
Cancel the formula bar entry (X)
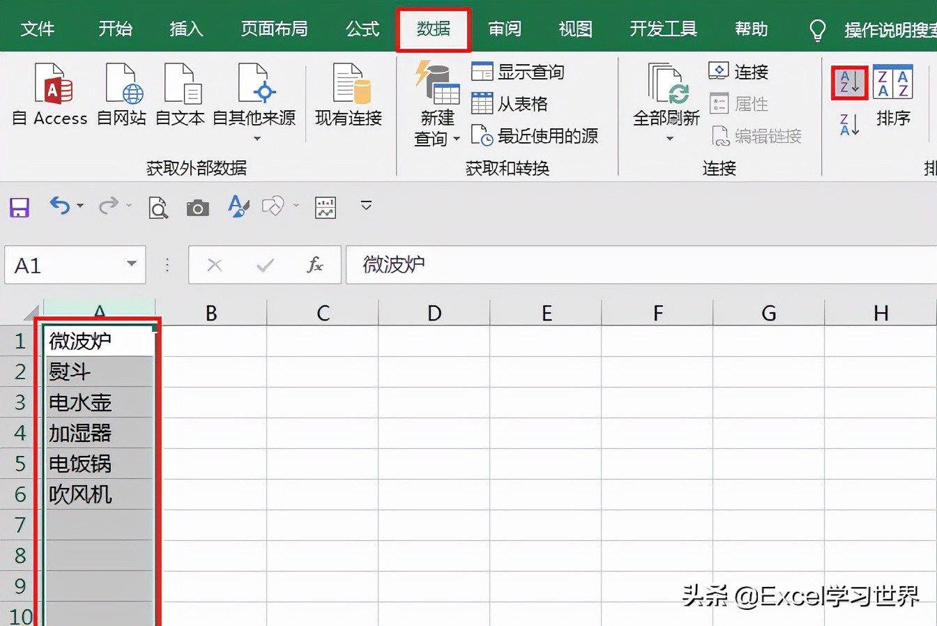pos(215,265)
